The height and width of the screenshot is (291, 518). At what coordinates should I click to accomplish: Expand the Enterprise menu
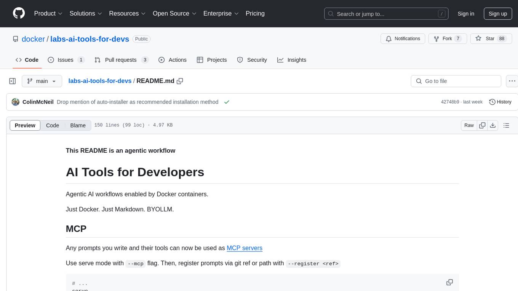(221, 13)
